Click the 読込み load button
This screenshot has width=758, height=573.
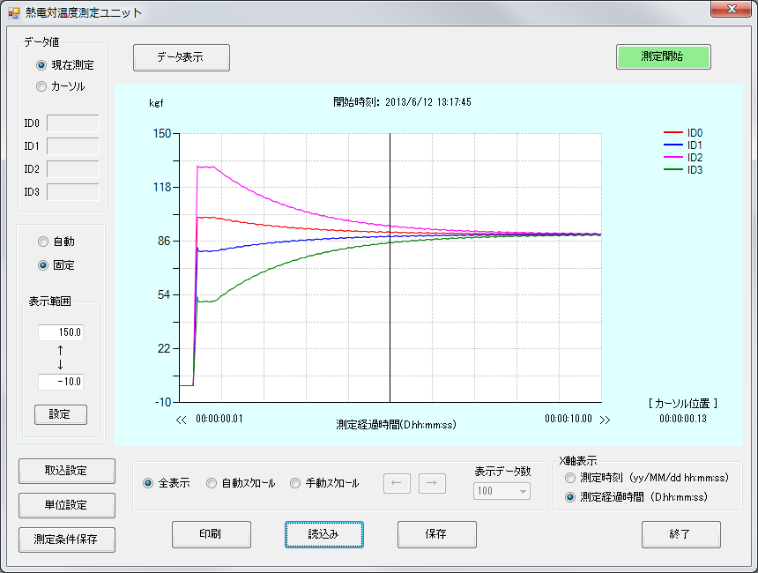point(323,534)
